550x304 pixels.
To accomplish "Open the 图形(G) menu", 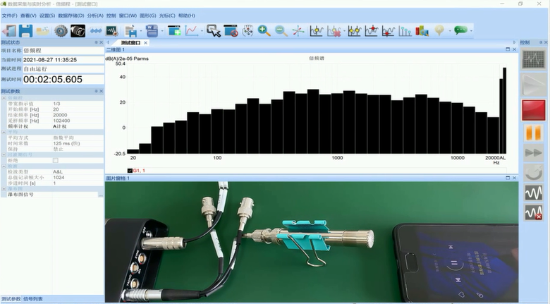I will point(148,16).
